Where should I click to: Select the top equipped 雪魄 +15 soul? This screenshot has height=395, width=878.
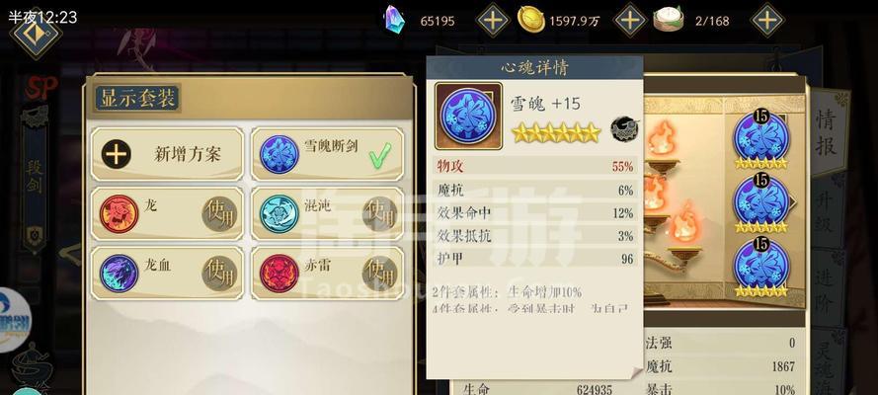coord(761,139)
